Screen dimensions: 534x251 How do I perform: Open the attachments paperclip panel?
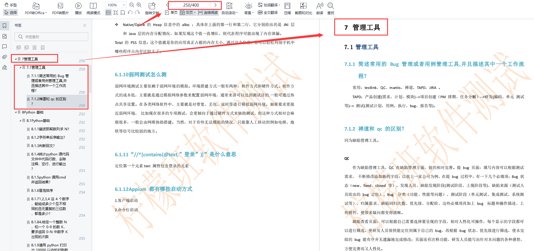point(5,57)
